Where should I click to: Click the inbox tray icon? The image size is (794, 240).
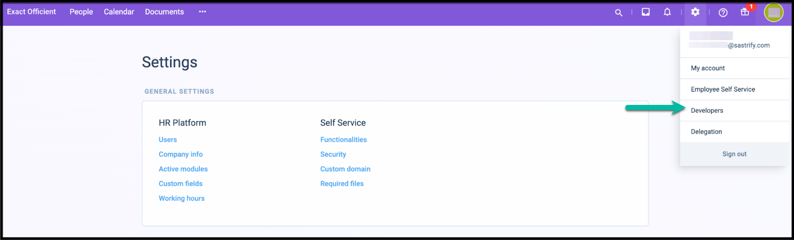[x=646, y=12]
